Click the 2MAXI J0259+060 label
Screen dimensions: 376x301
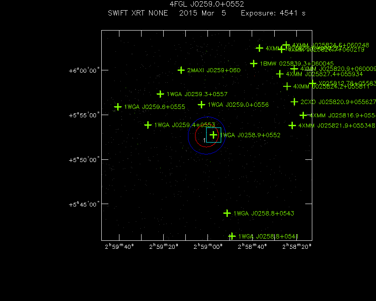214,70
